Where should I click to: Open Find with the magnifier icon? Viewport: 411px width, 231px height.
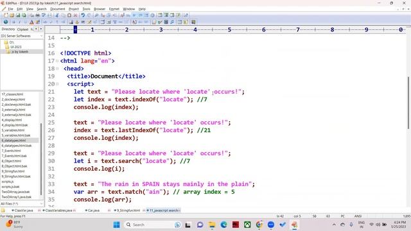click(x=96, y=15)
